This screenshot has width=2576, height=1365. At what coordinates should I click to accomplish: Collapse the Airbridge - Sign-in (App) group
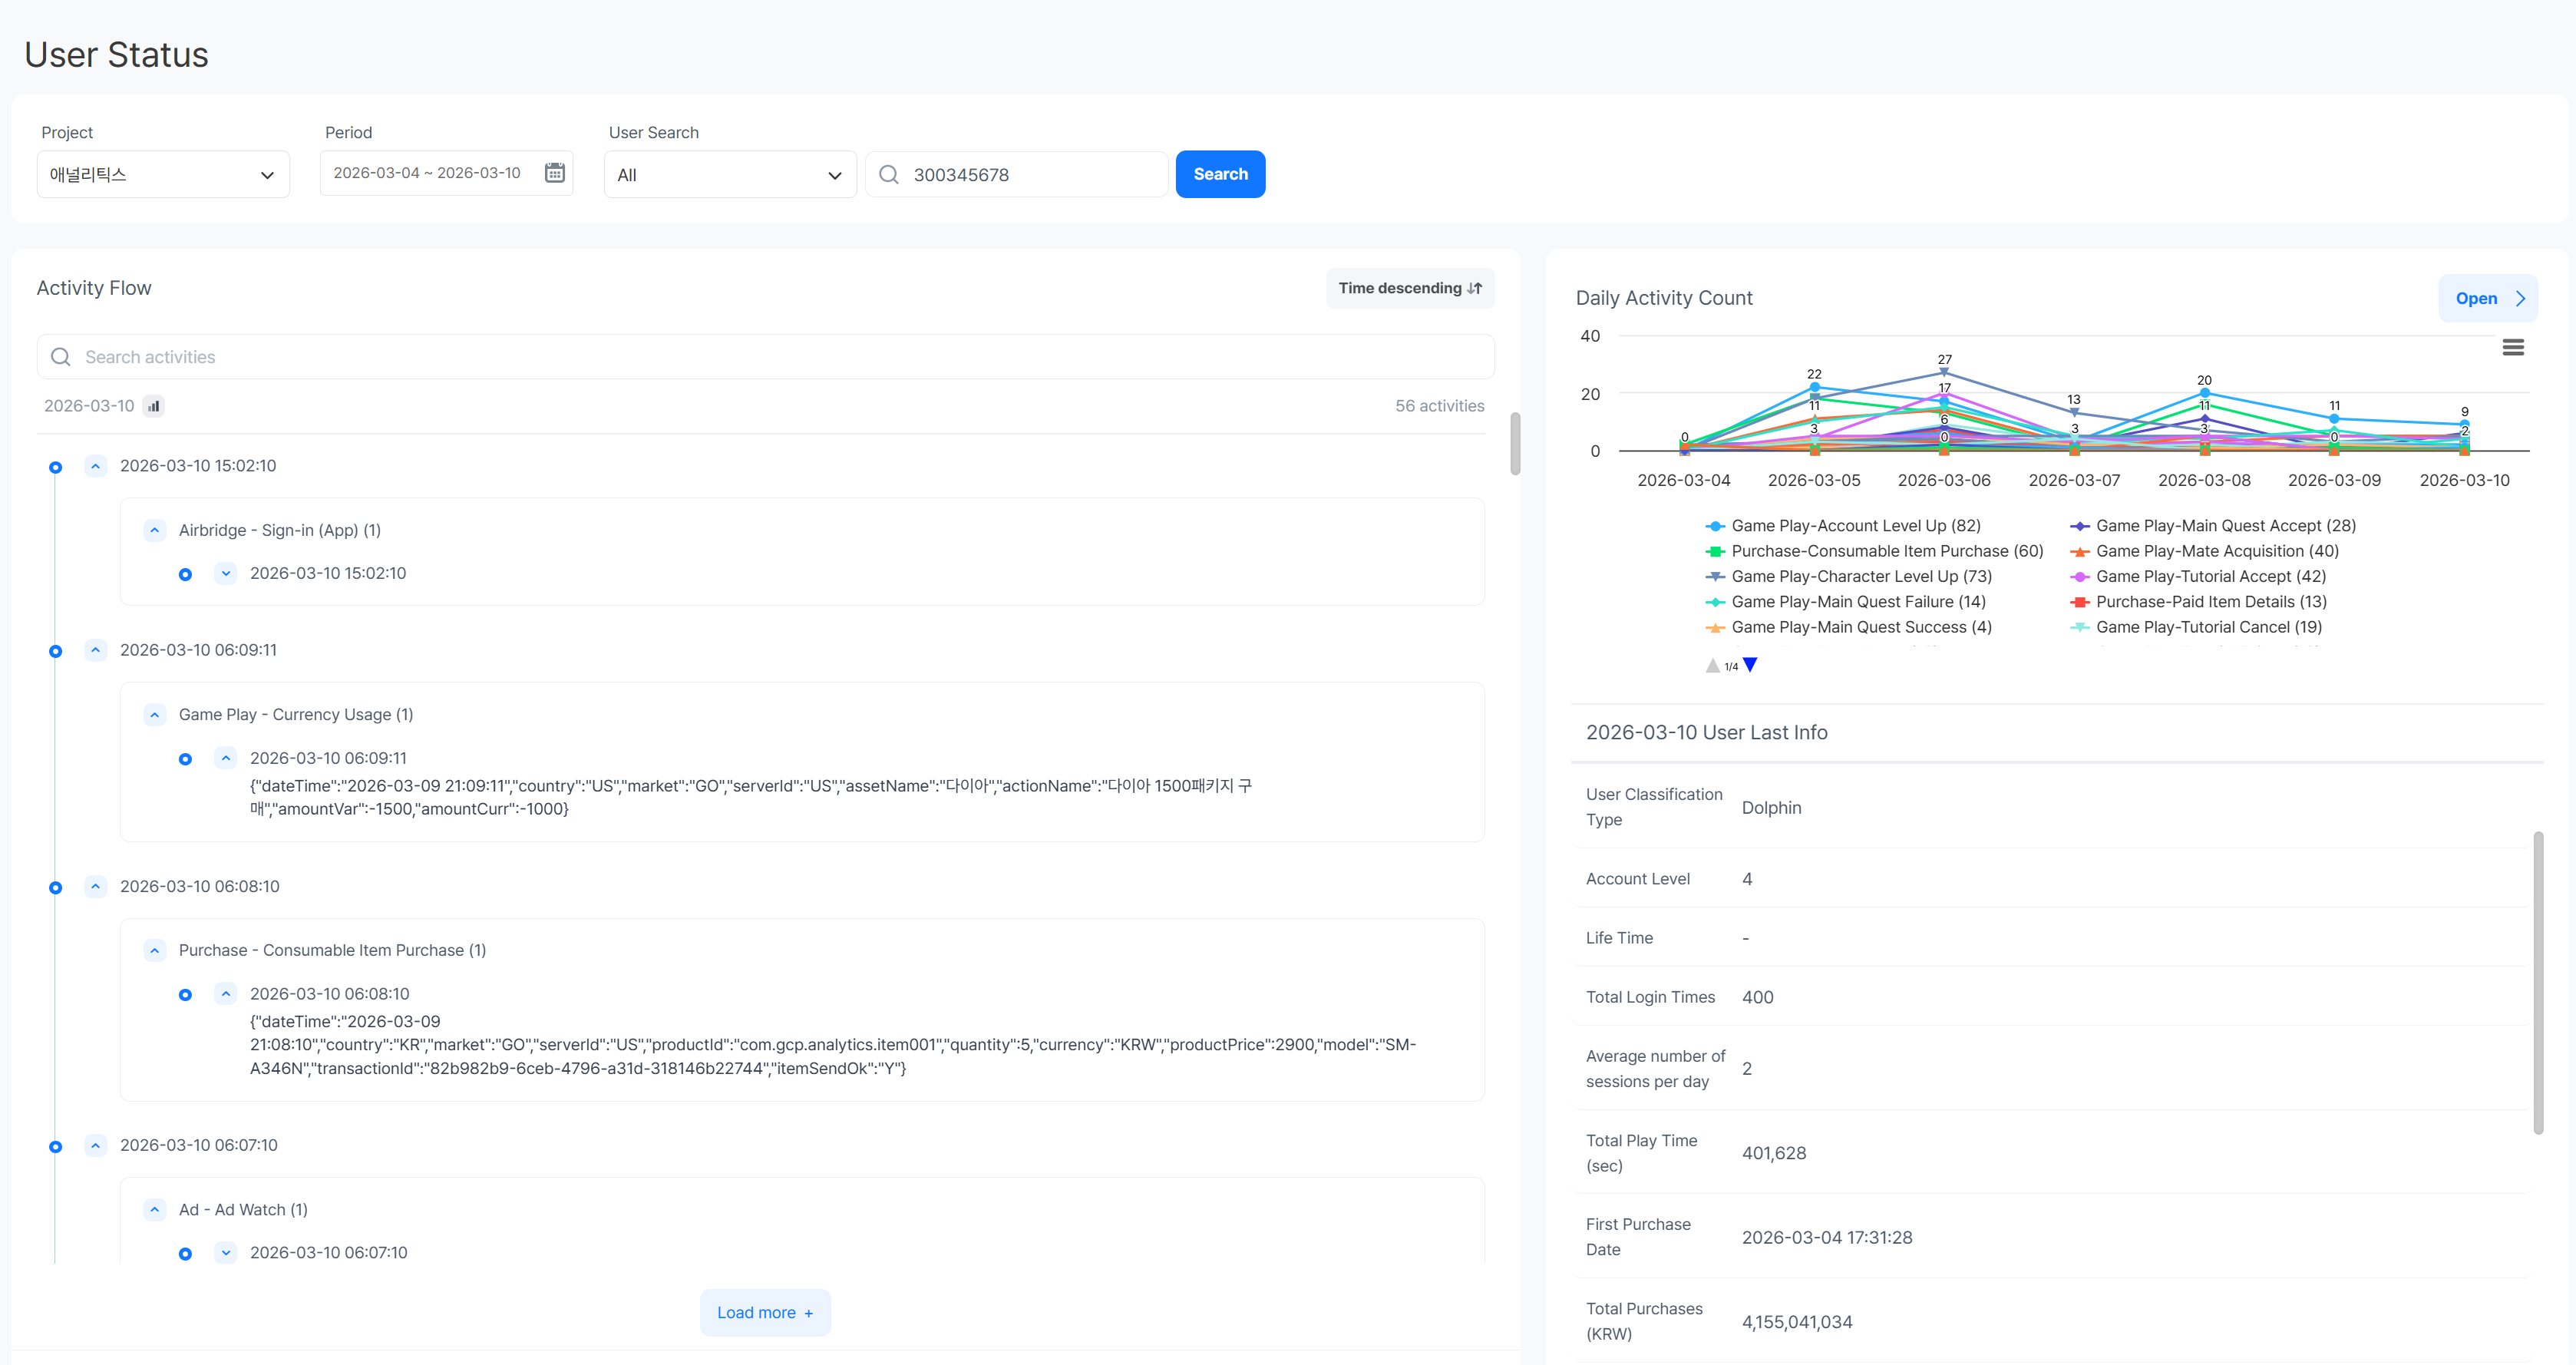click(x=155, y=530)
